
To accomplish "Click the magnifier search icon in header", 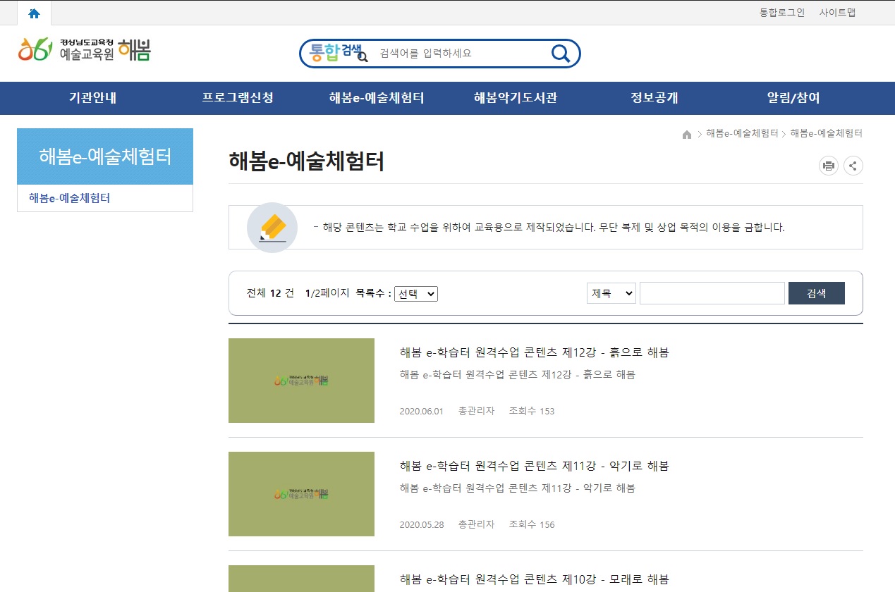I will pyautogui.click(x=560, y=54).
